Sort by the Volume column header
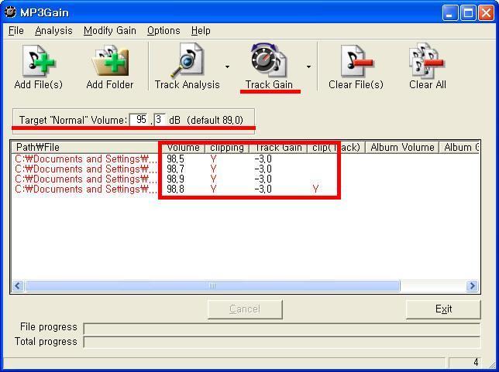The width and height of the screenshot is (499, 372). [x=183, y=148]
